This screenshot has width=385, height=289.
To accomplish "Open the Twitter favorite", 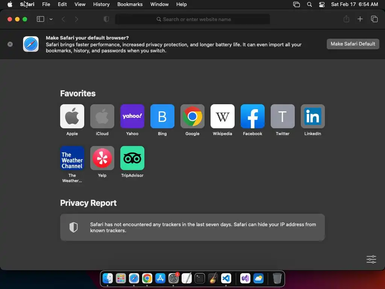I will click(x=283, y=116).
